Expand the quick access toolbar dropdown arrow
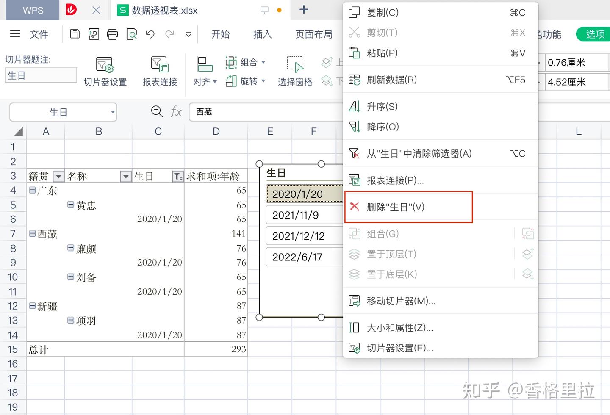Image resolution: width=610 pixels, height=415 pixels. coord(189,34)
